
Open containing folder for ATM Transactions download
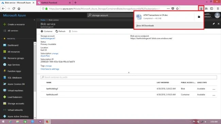coord(199,17)
